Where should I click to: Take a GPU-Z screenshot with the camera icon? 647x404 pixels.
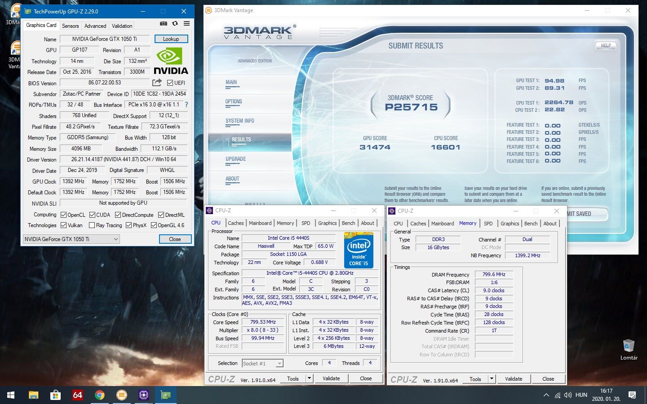pos(164,23)
